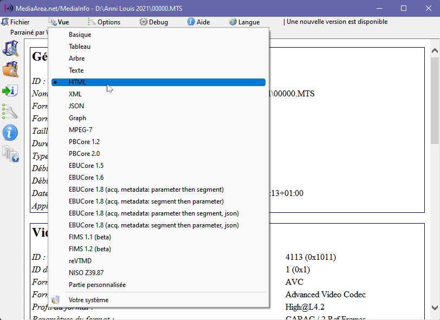Click the open folder icon in sidebar
The height and width of the screenshot is (320, 440).
point(10,69)
